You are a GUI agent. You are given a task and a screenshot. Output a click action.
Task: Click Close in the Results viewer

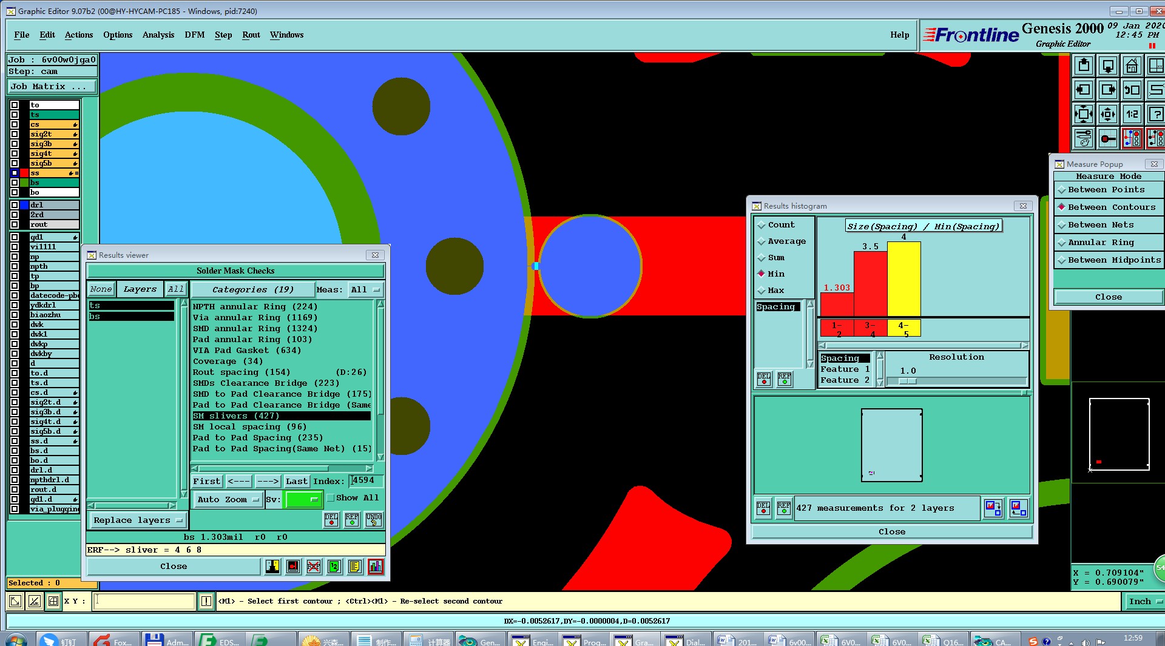pyautogui.click(x=174, y=567)
